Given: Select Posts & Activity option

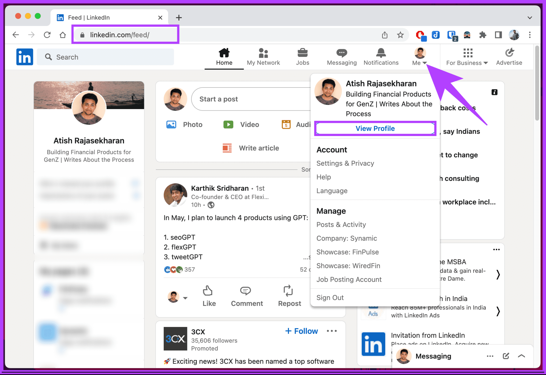Looking at the screenshot, I should pos(341,224).
